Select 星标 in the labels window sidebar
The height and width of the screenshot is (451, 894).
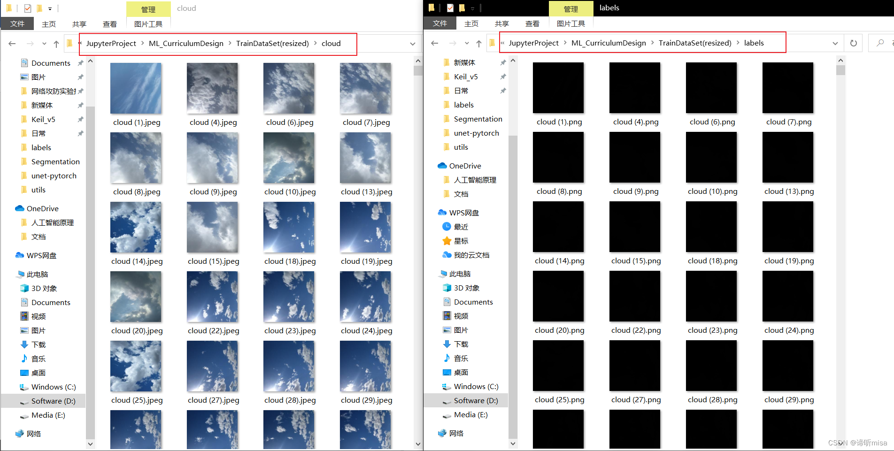click(455, 241)
